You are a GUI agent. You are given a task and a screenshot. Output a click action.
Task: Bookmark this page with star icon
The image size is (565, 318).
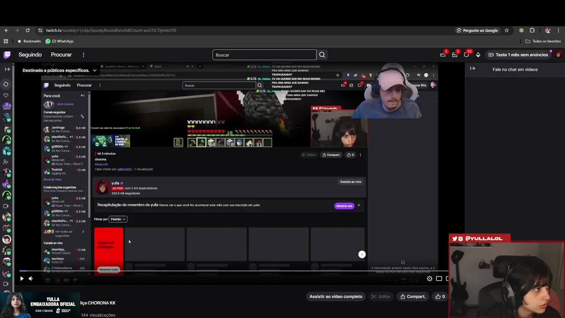(x=507, y=30)
